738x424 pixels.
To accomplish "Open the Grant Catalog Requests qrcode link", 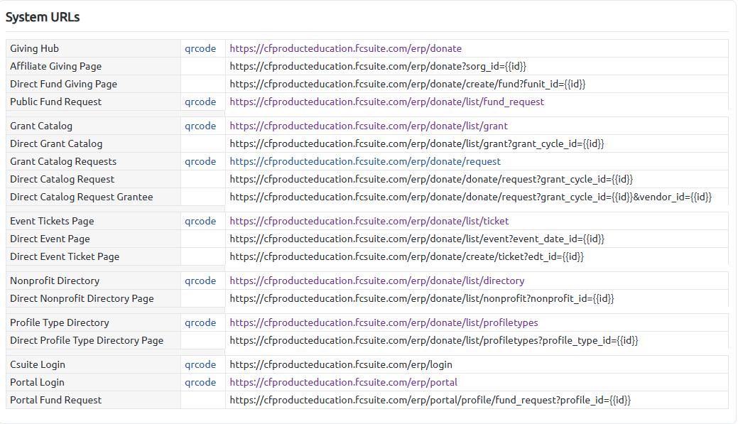I will pos(200,161).
